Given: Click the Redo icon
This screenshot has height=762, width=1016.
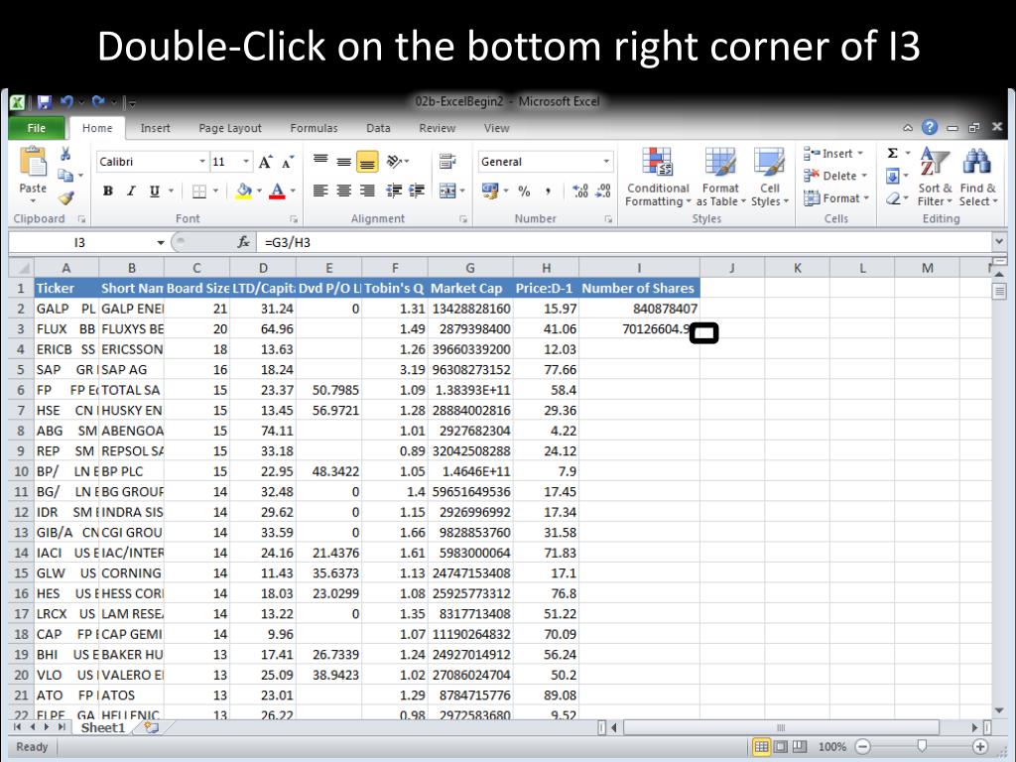Looking at the screenshot, I should point(98,102).
